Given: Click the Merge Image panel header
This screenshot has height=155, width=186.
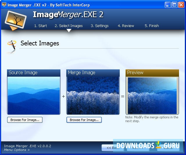Looking at the screenshot, I should point(93,73).
